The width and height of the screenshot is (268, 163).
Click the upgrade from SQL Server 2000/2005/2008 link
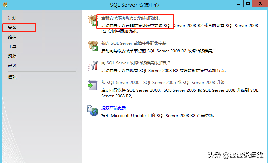[x=163, y=83]
